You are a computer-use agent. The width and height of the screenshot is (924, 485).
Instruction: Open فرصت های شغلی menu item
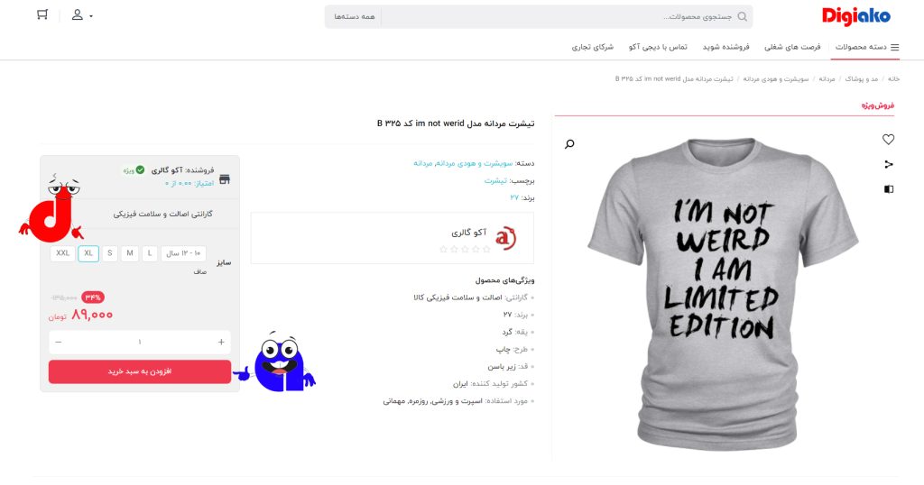pyautogui.click(x=792, y=47)
